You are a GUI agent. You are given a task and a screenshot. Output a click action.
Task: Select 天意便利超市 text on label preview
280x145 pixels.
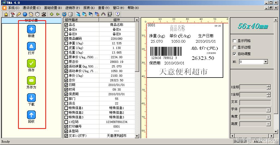183,72
